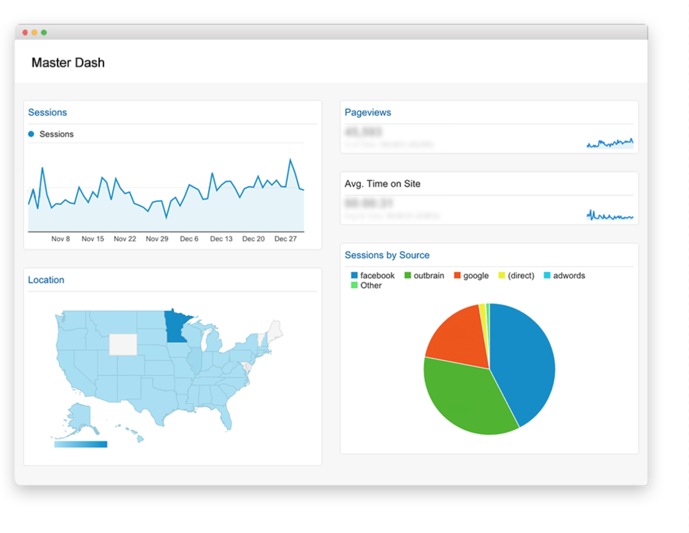Screen dimensions: 689x533
Task: Click the facebook legend color square
Action: click(354, 275)
